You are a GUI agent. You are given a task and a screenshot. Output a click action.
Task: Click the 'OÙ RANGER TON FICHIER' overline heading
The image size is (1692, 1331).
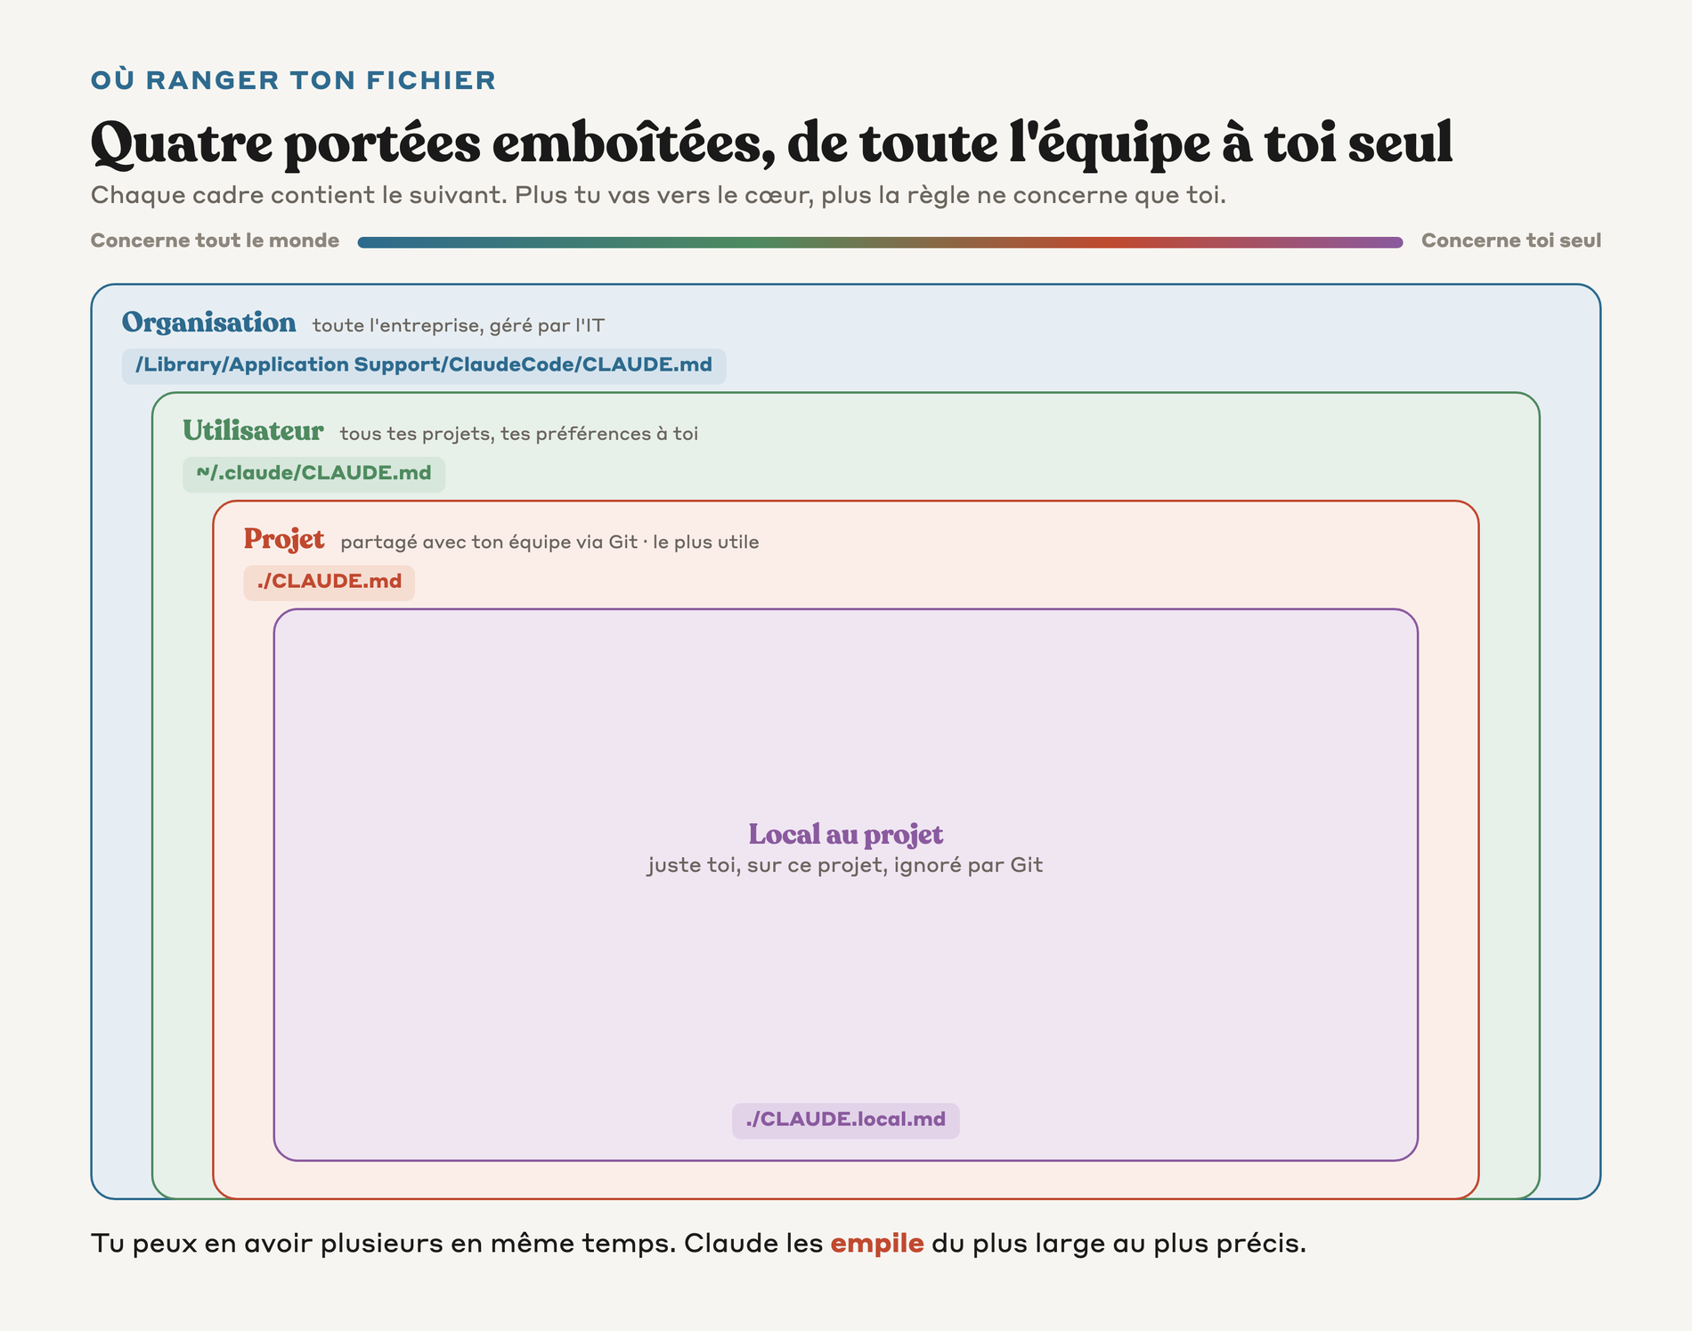coord(293,80)
